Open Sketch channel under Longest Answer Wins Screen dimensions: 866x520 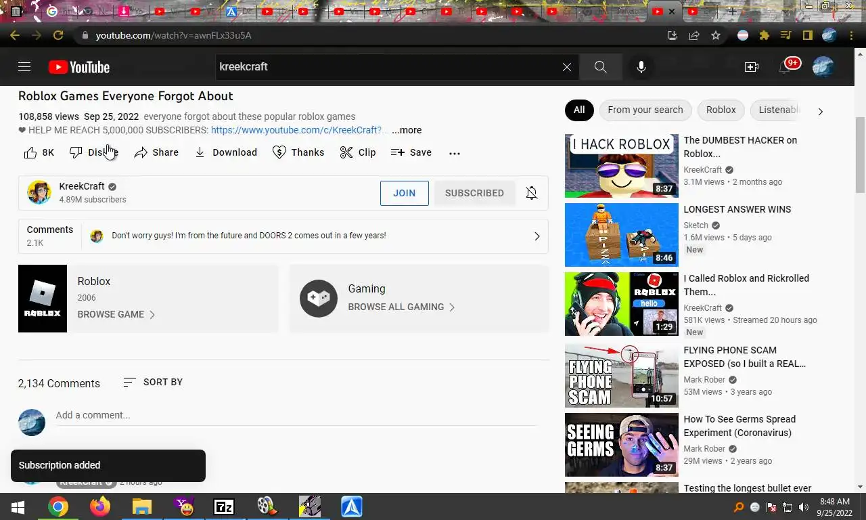pos(696,225)
